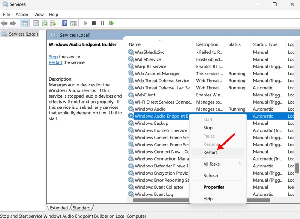Click gear icon beside WebClient

point(131,95)
